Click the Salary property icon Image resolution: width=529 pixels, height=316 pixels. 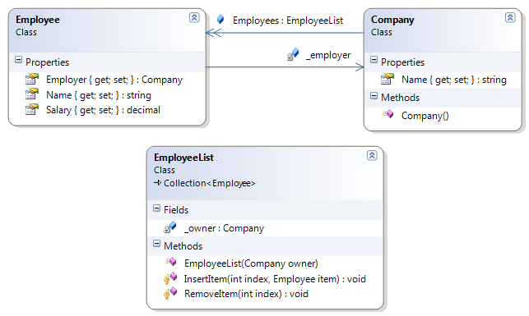point(32,109)
